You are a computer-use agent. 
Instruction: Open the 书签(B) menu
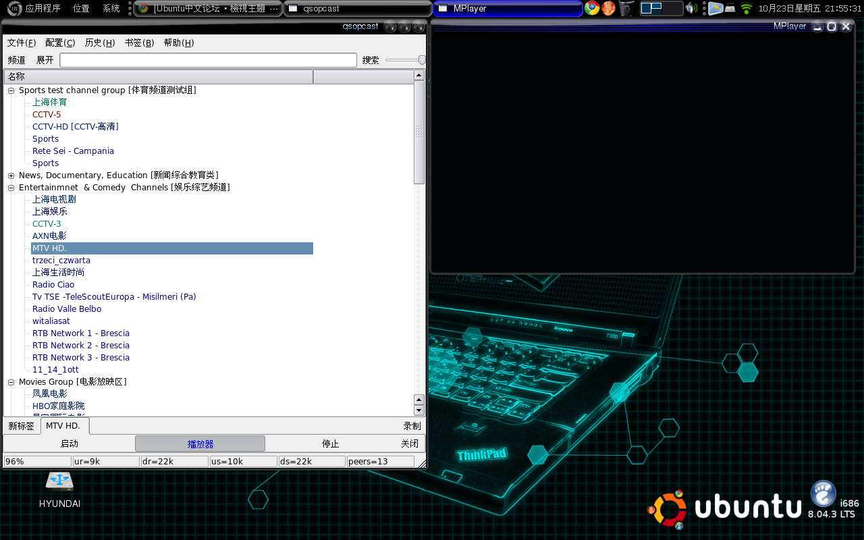(139, 43)
